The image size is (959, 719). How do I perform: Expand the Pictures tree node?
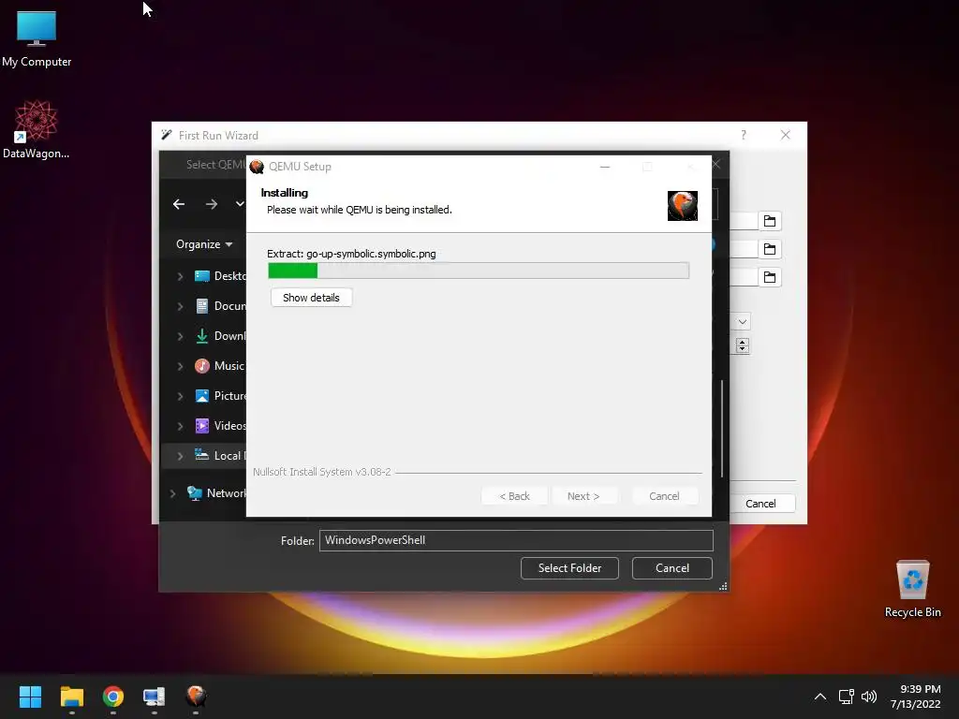(180, 396)
